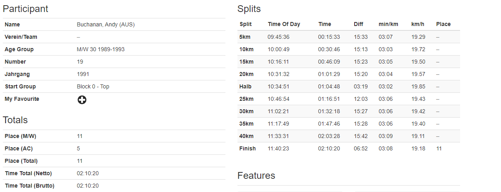Click the Features section heading
This screenshot has width=501, height=192.
pos(256,176)
